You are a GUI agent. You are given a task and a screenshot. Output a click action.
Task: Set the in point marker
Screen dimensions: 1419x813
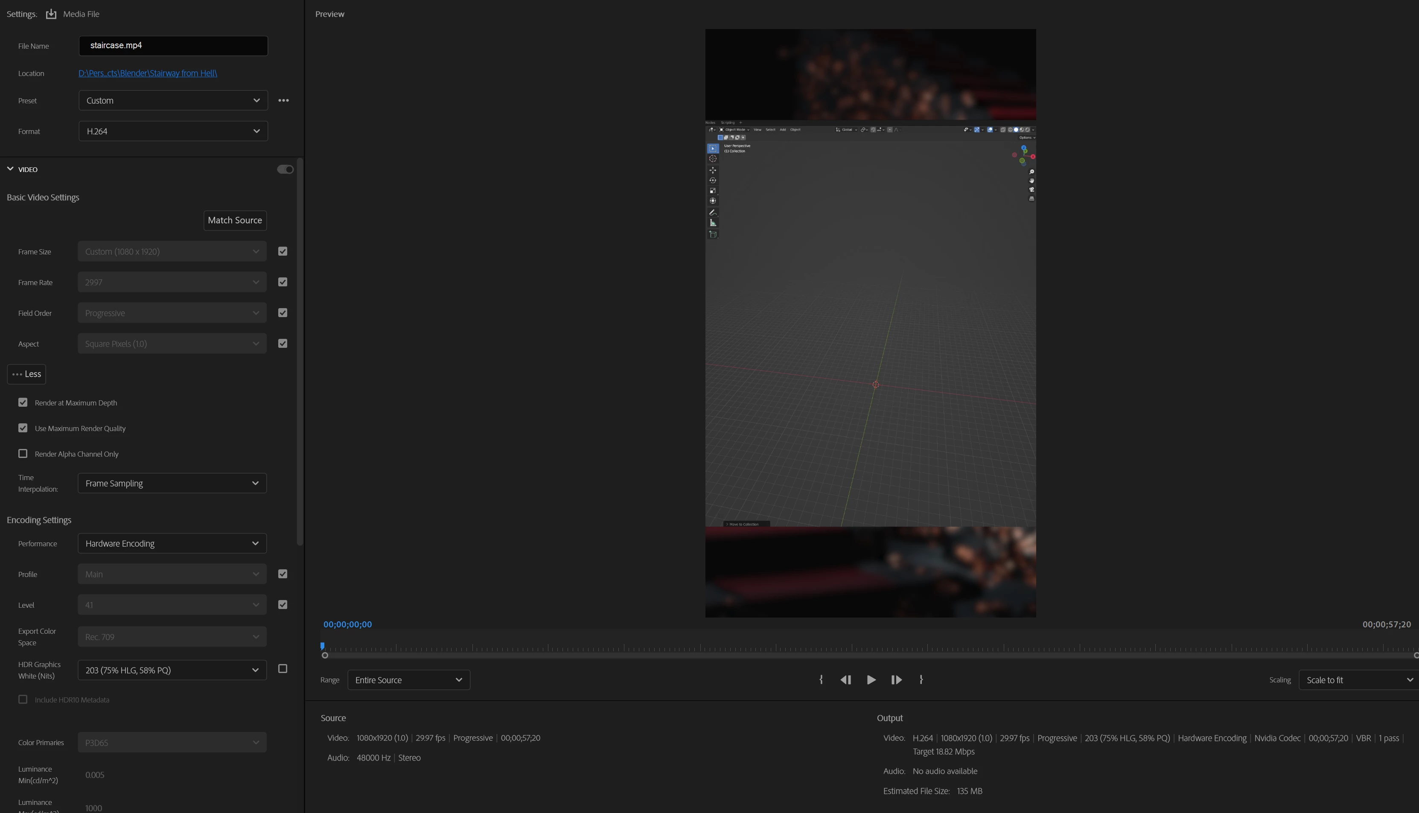click(x=821, y=679)
